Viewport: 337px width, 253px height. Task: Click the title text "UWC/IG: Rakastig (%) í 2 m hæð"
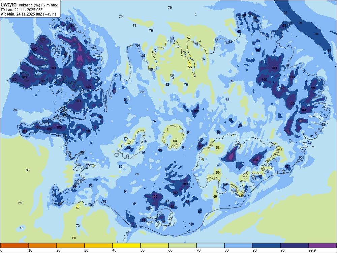pyautogui.click(x=29, y=5)
